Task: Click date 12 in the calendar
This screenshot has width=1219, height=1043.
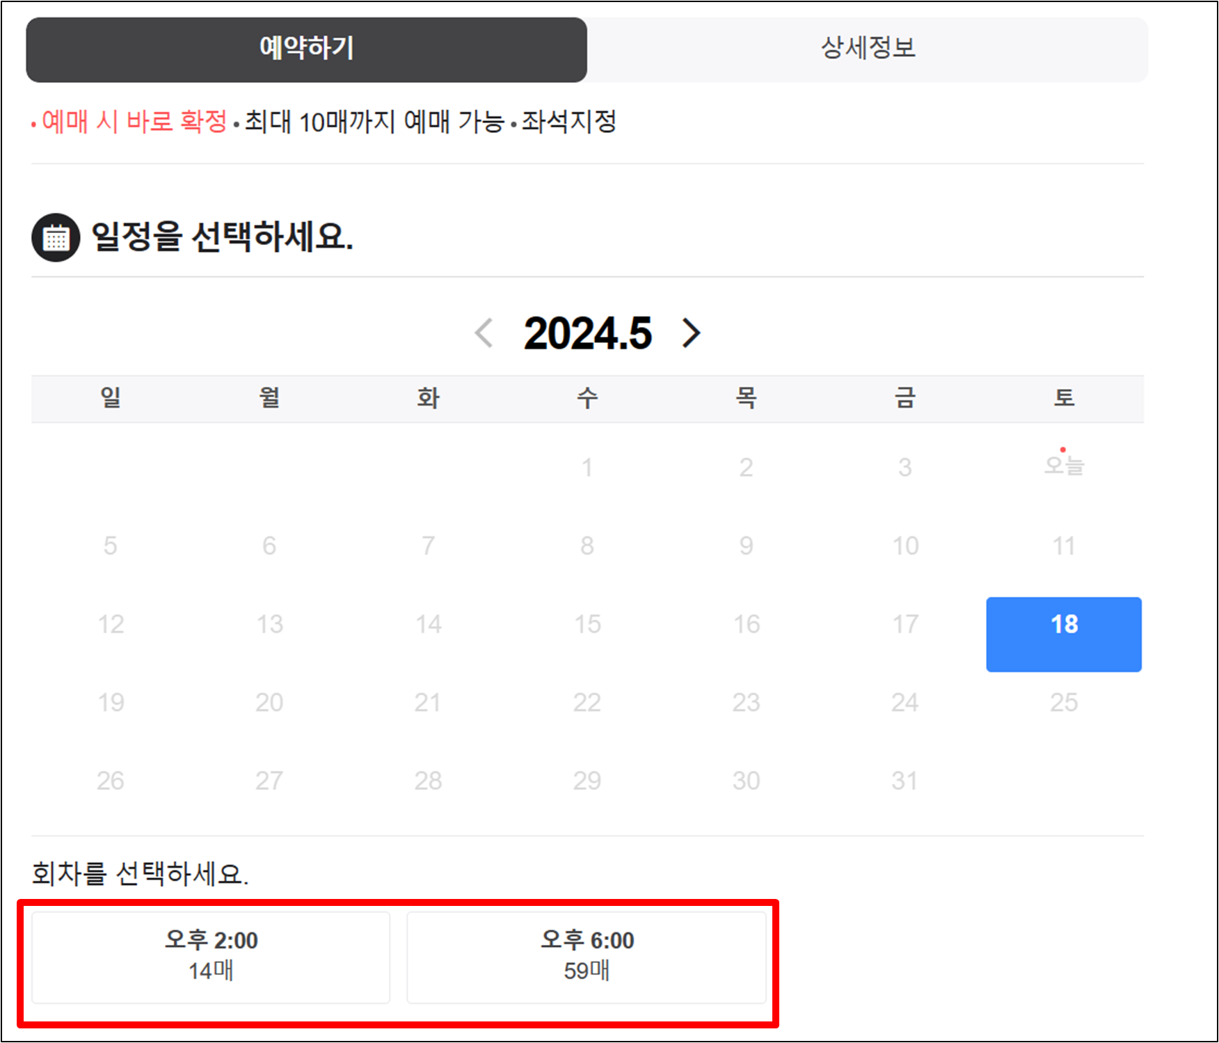Action: click(111, 625)
